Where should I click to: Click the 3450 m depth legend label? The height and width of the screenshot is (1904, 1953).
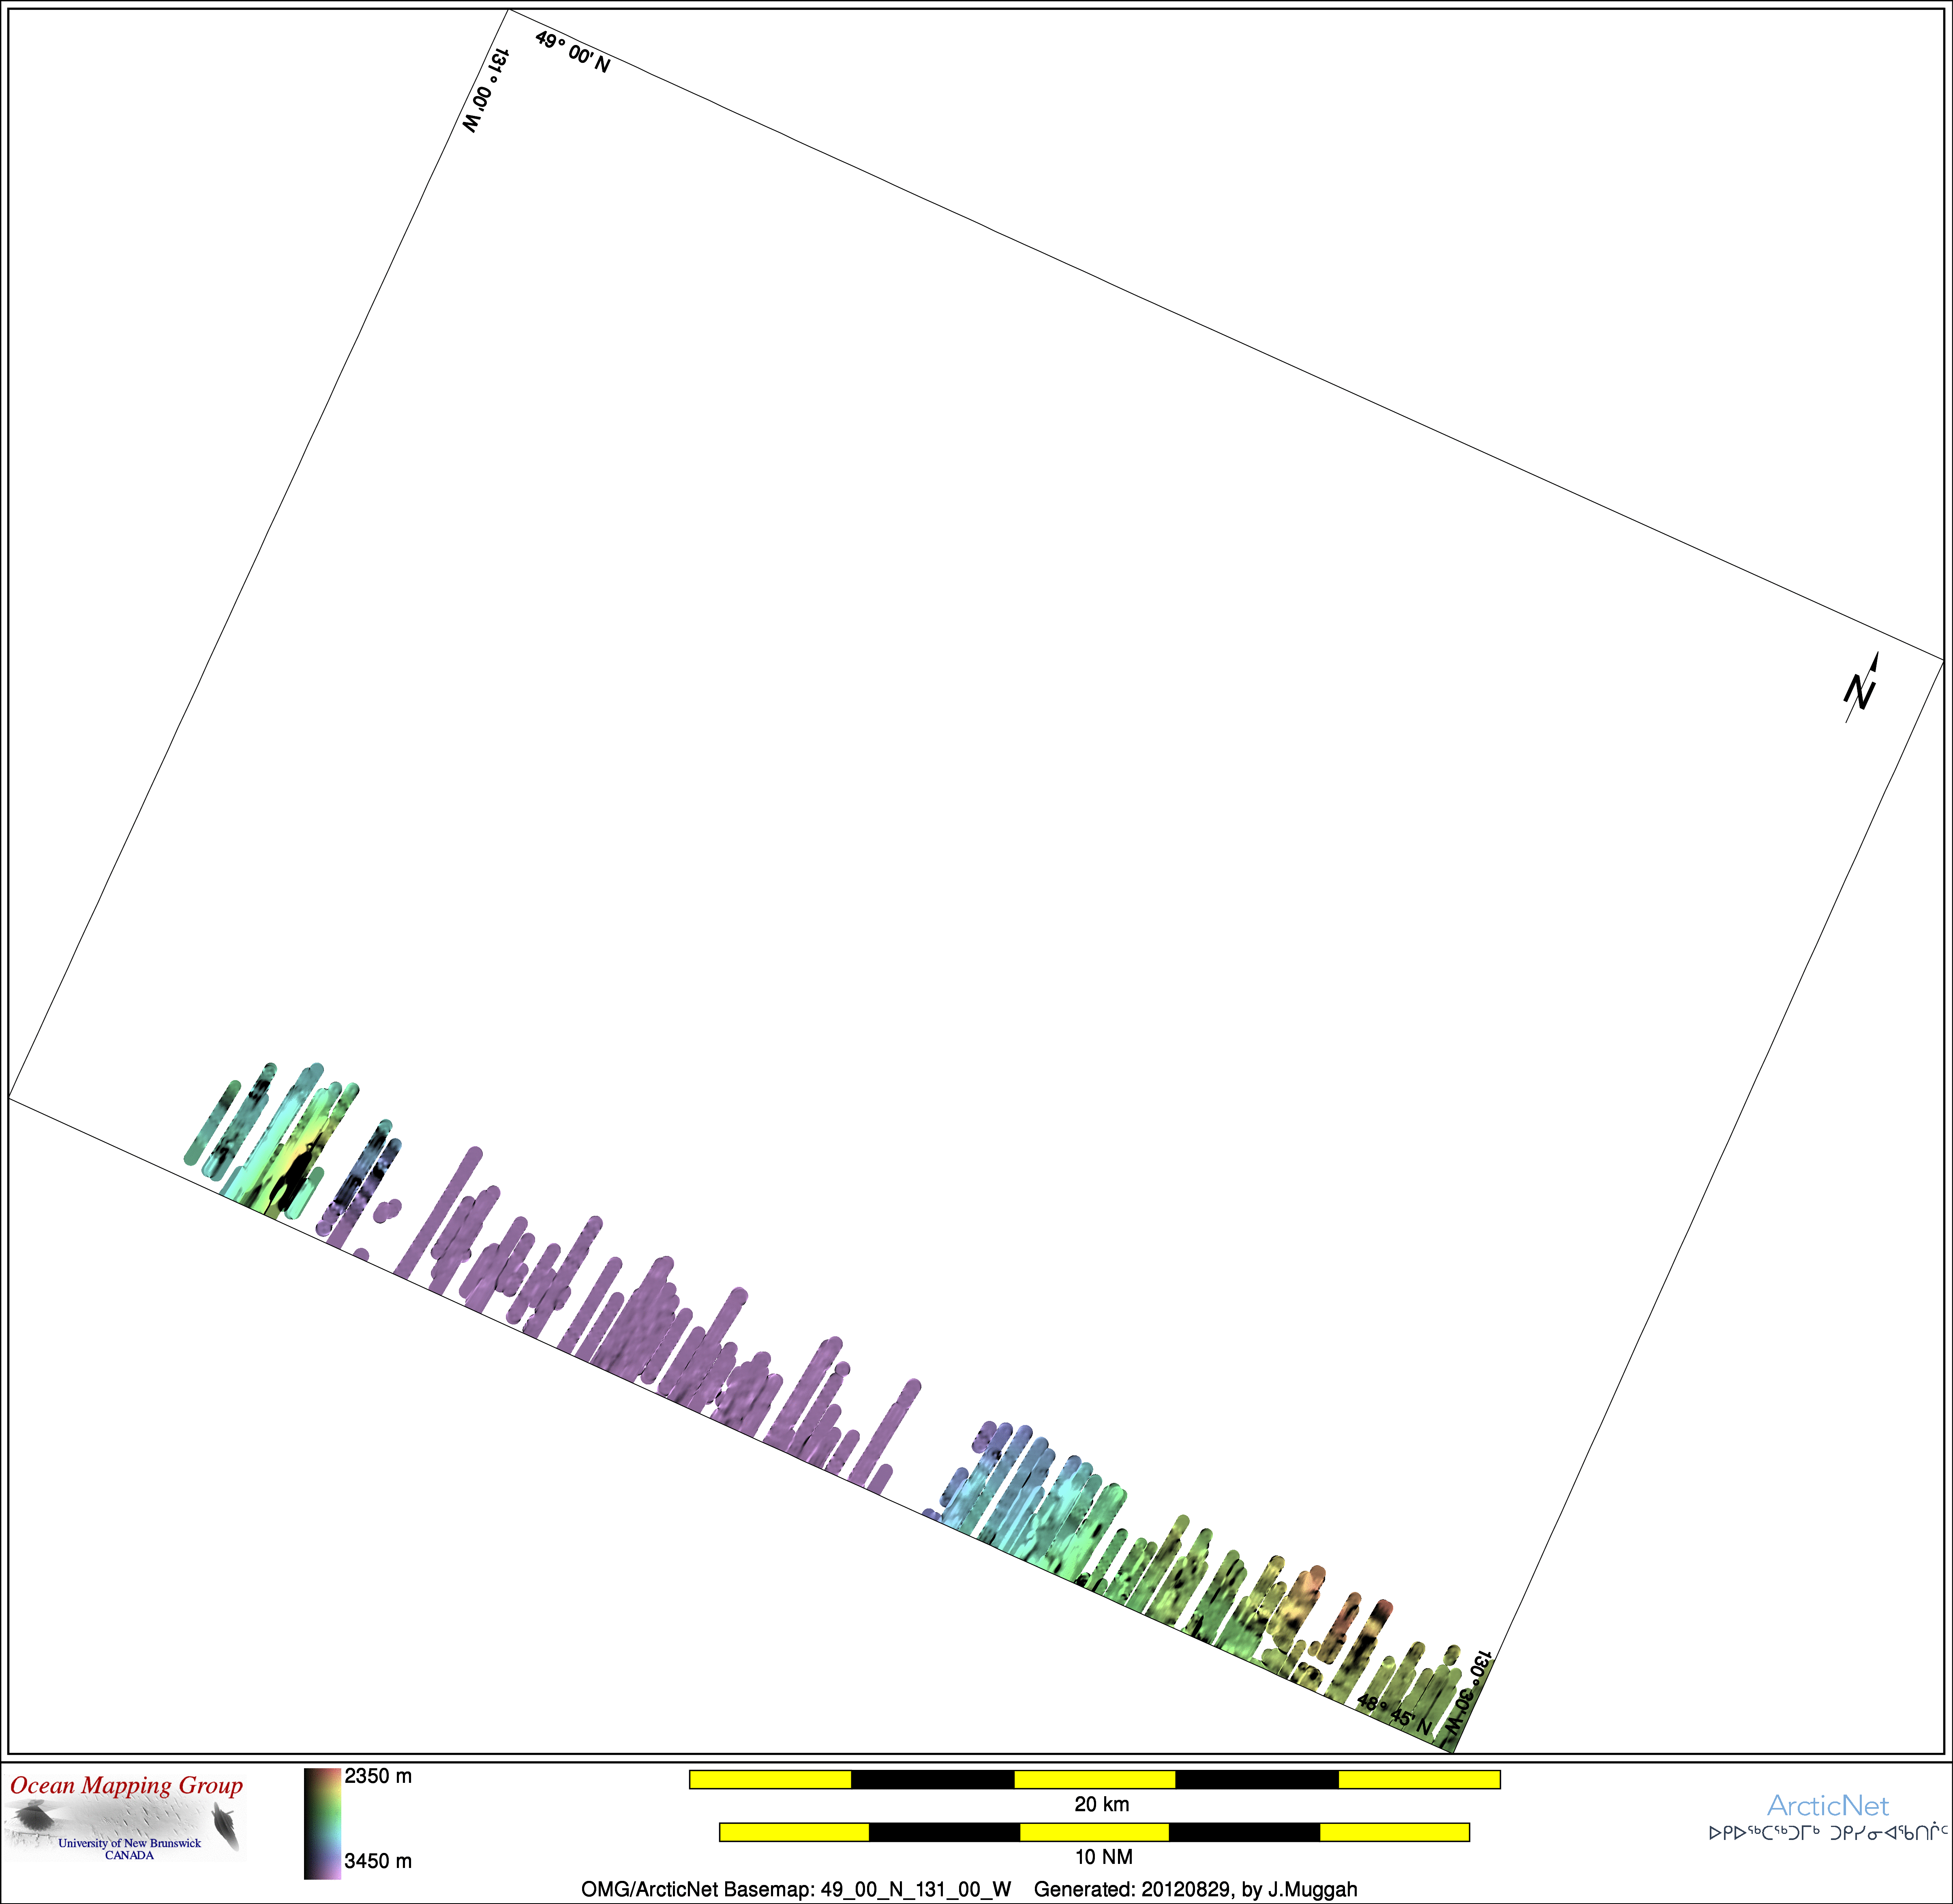point(378,1861)
